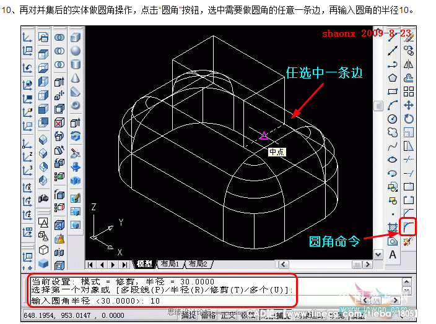Toggle the 捕捉 snap mode button
This screenshot has height=324, width=436.
click(x=188, y=315)
